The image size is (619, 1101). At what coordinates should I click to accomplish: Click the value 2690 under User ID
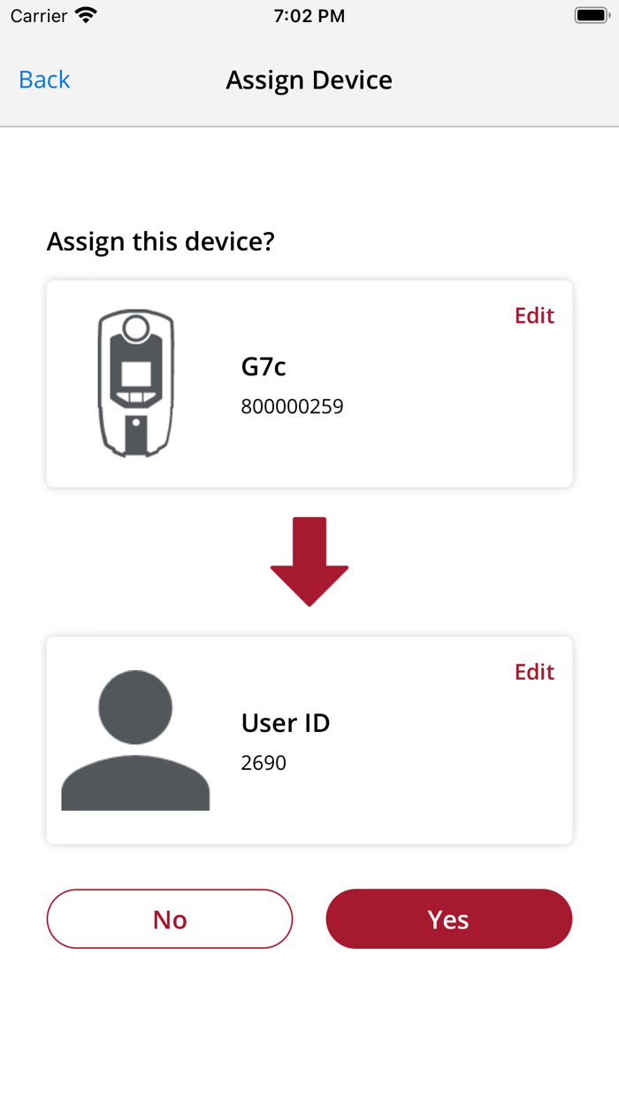point(263,763)
